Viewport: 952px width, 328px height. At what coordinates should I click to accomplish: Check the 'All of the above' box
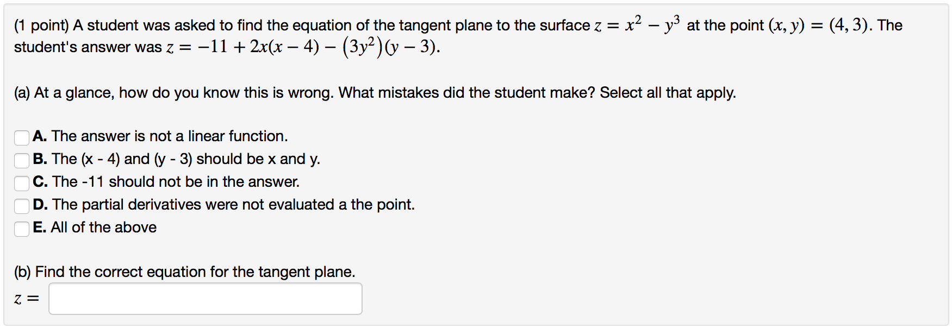pyautogui.click(x=22, y=229)
